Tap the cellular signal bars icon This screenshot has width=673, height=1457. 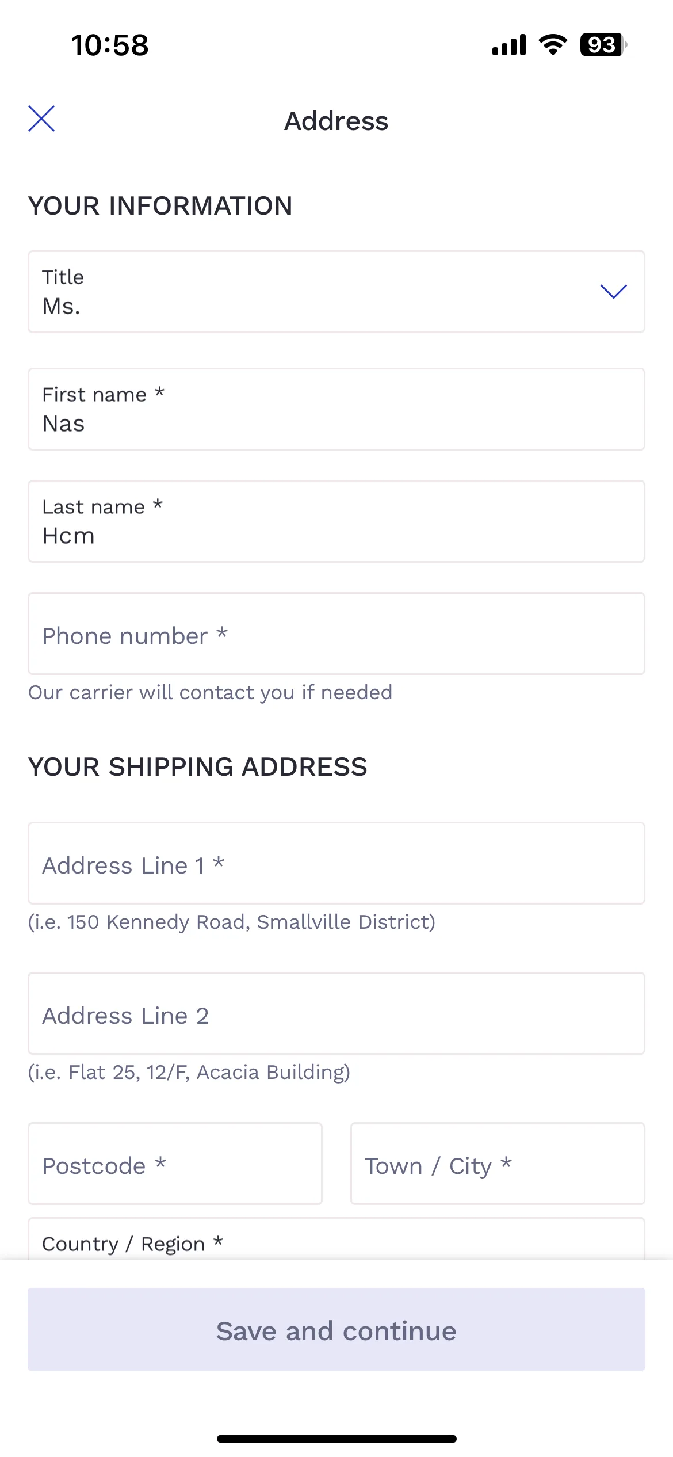pos(509,45)
